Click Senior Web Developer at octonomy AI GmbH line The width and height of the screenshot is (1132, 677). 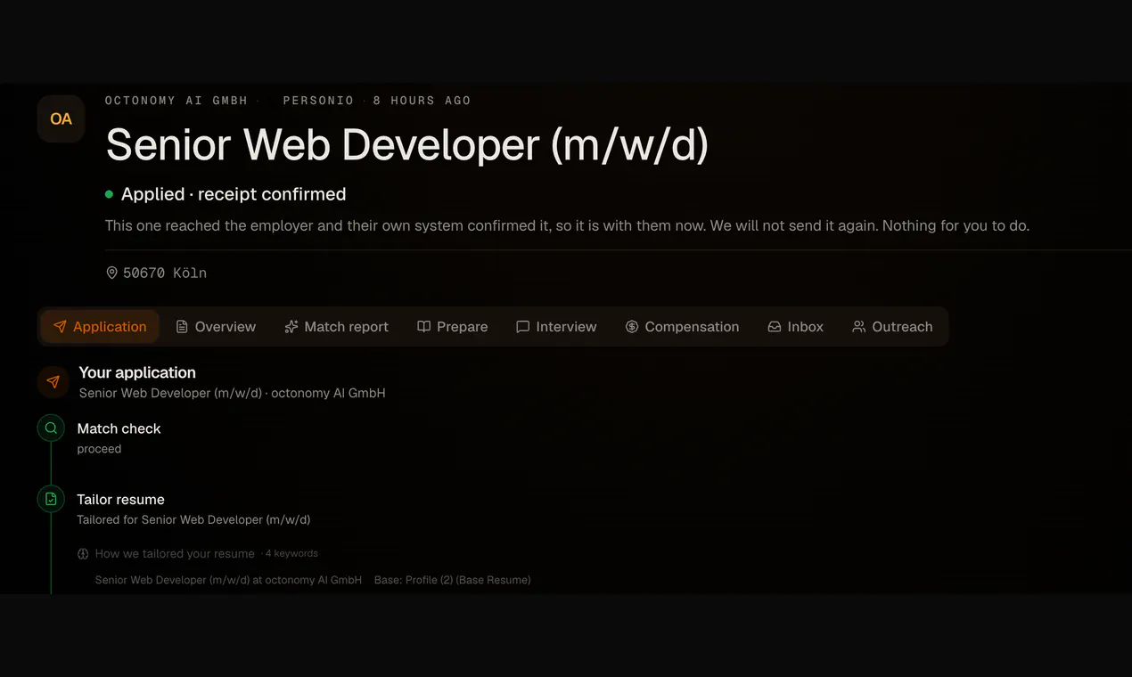(228, 580)
